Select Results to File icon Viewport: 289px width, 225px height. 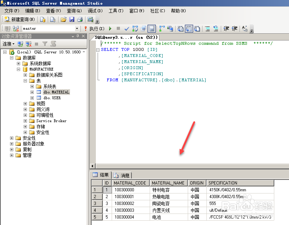point(197,29)
